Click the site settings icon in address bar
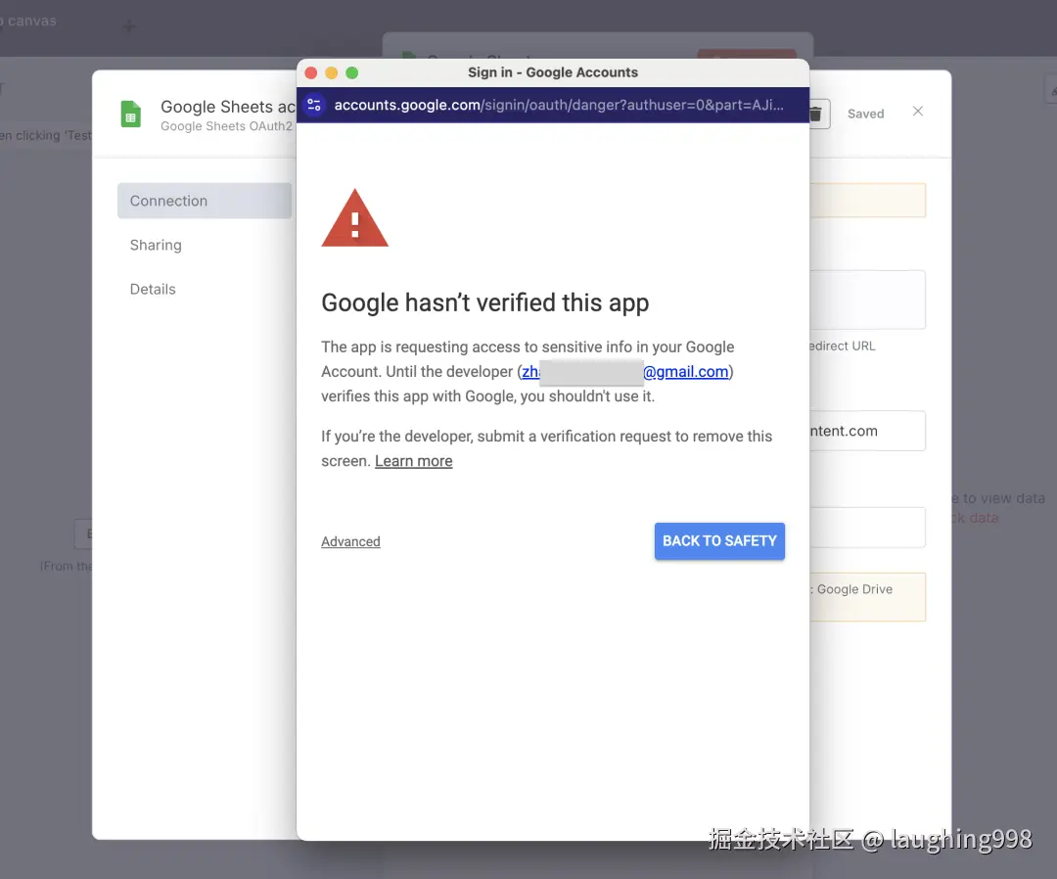Screen dimensions: 1057x879 click(x=314, y=105)
